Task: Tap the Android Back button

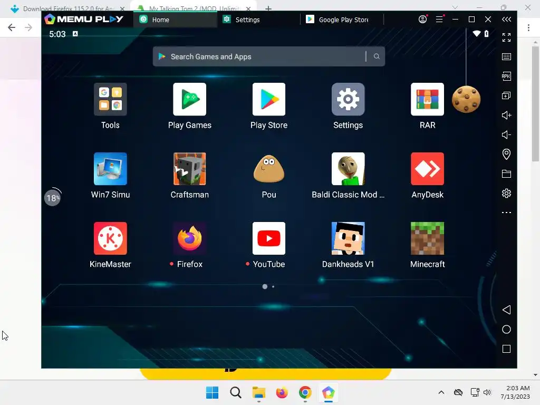Action: (506, 310)
